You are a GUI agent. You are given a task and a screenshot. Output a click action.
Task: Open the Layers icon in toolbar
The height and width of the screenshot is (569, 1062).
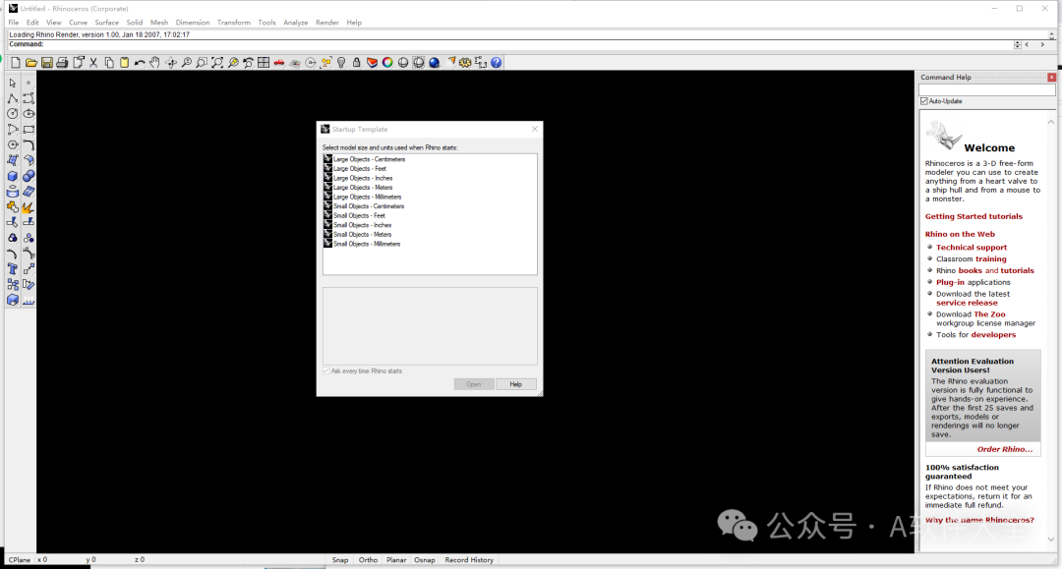pos(372,62)
